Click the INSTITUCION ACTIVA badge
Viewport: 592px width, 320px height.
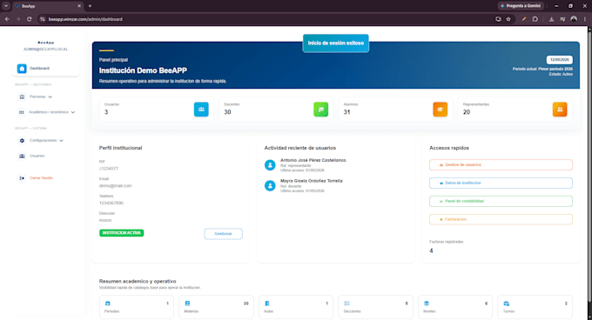[x=122, y=233]
